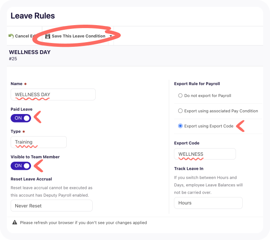Click the floppy disk save icon
The image size is (270, 240).
(x=48, y=36)
